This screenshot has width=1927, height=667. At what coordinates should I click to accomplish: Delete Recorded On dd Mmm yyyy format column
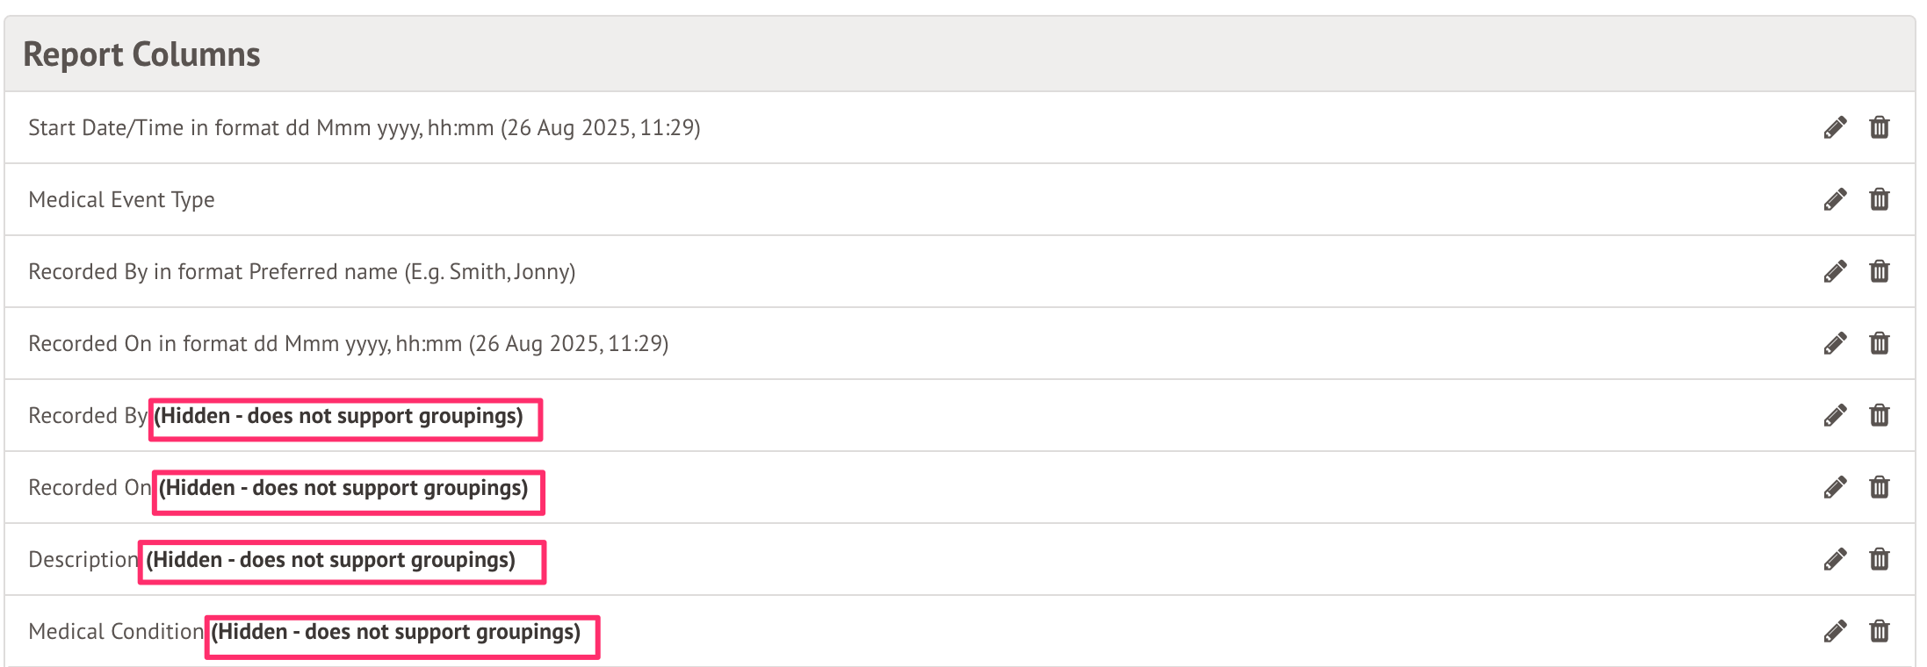click(x=1880, y=344)
